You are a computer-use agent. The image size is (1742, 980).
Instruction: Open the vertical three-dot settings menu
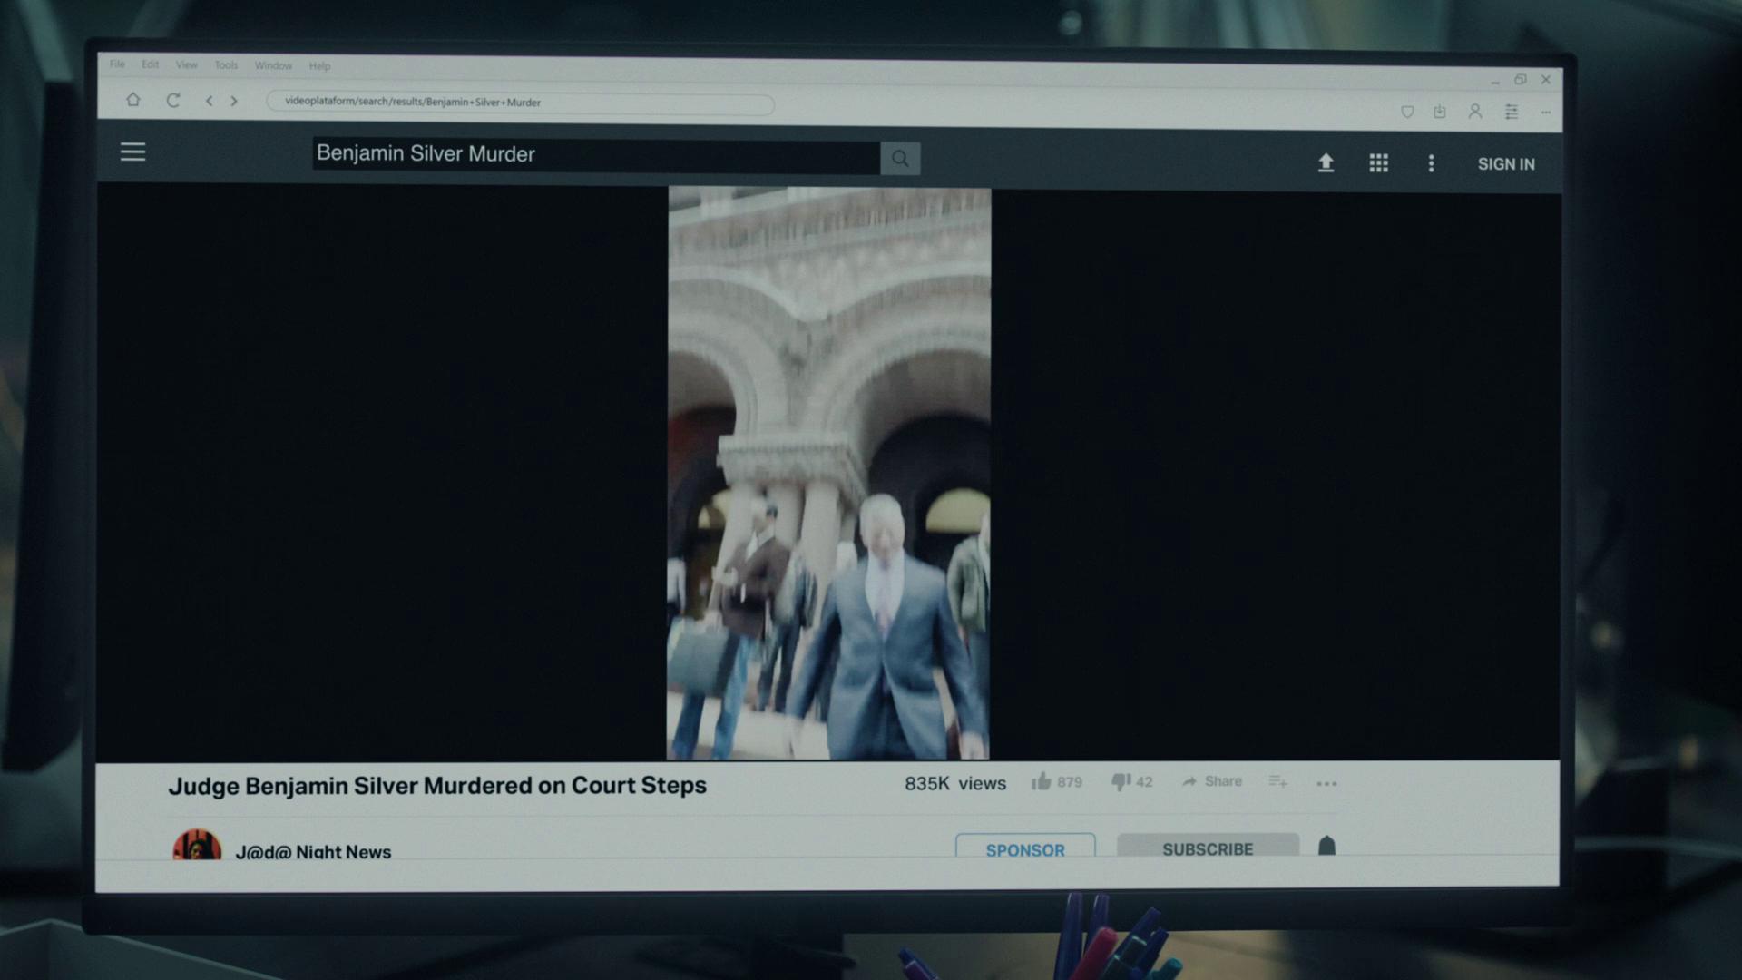pyautogui.click(x=1431, y=163)
